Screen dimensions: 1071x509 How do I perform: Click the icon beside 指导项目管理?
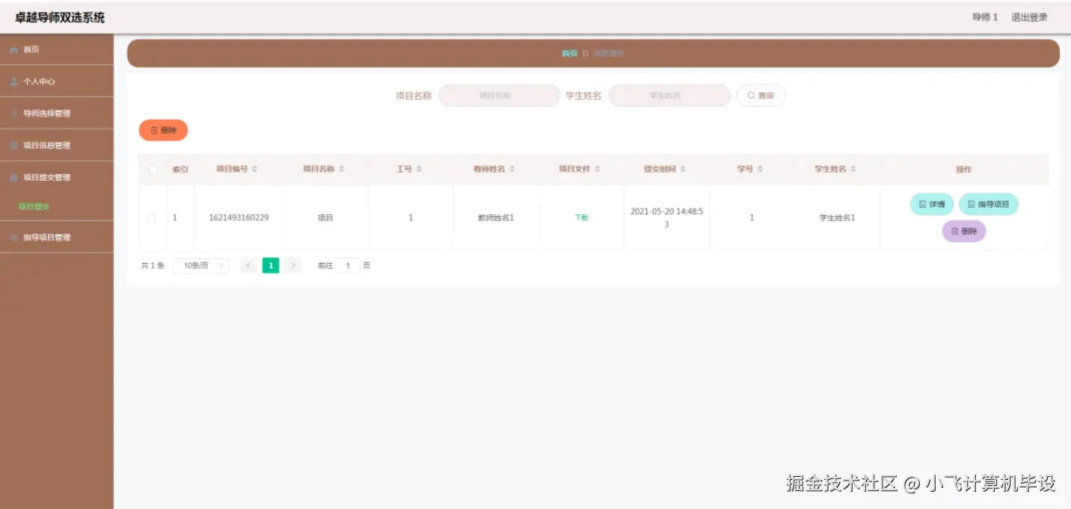coord(13,238)
